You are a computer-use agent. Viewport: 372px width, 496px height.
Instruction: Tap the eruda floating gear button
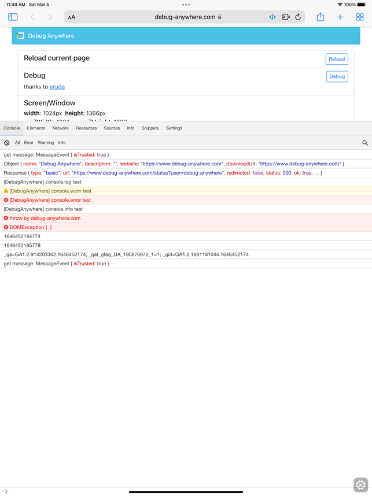pos(360,484)
